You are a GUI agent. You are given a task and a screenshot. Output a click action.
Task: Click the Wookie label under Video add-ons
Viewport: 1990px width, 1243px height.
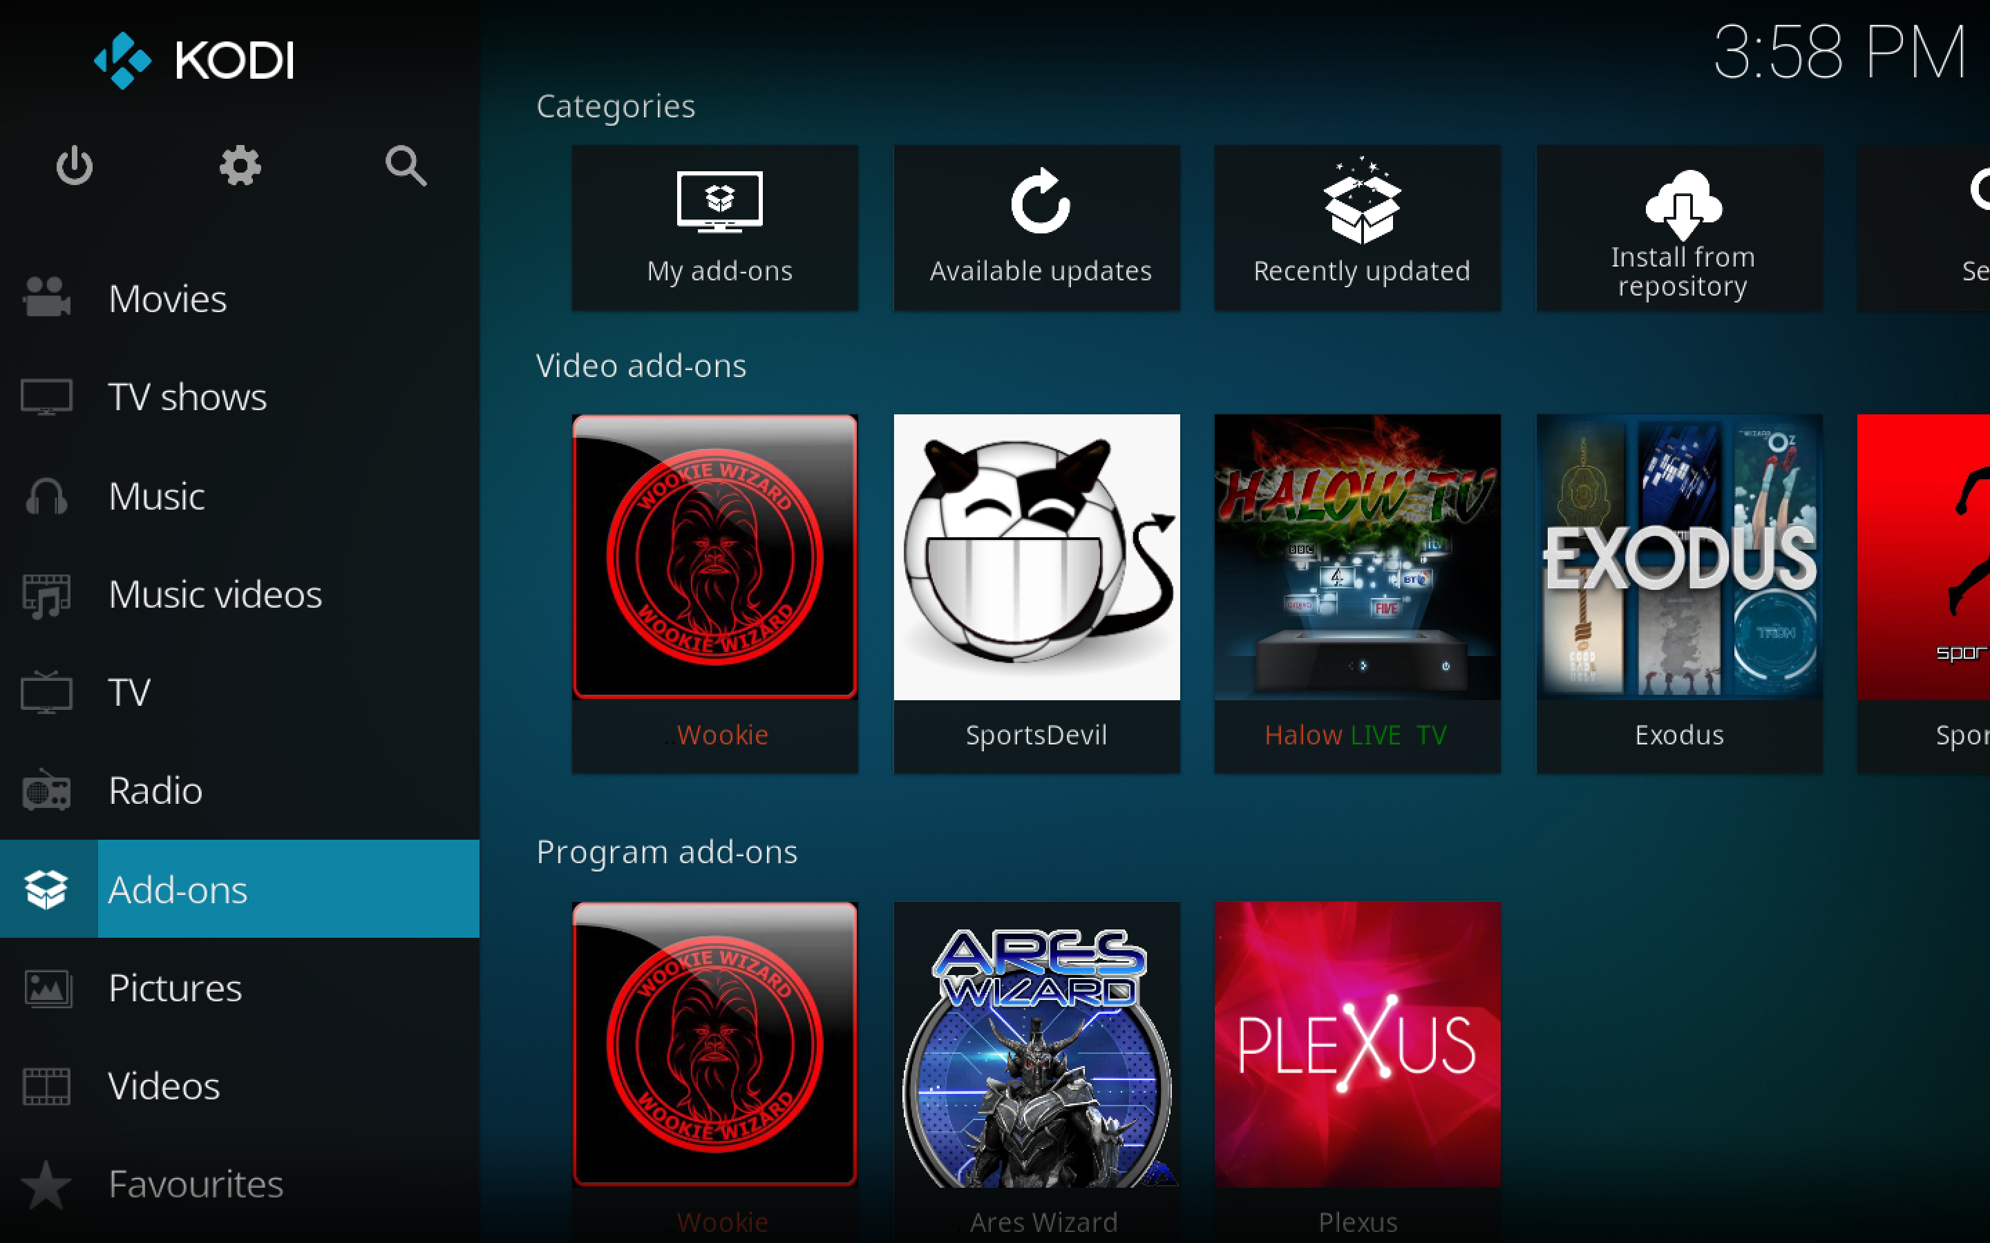tap(717, 735)
